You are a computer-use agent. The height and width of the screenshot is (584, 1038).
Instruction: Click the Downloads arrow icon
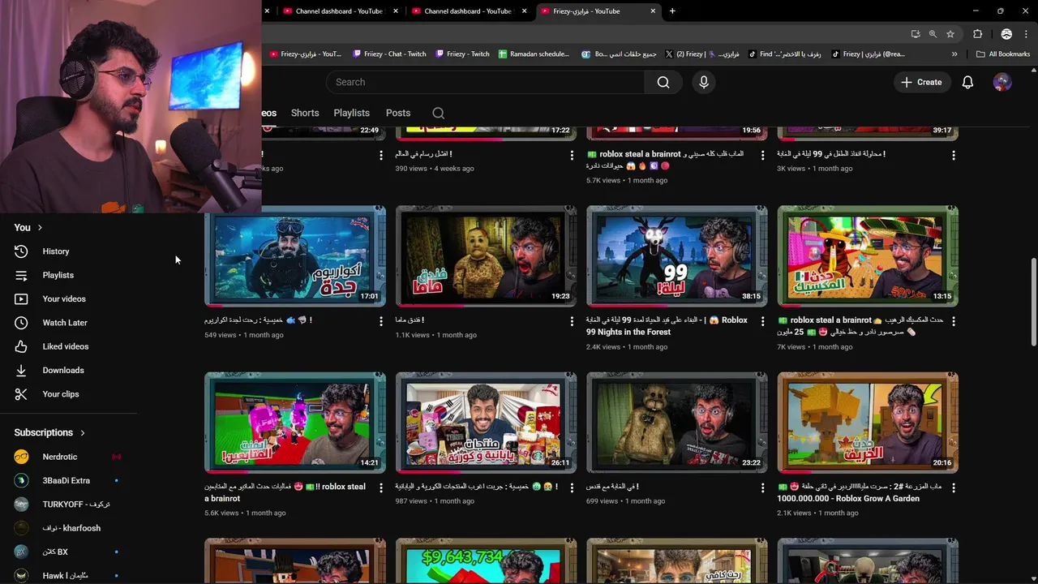[21, 370]
